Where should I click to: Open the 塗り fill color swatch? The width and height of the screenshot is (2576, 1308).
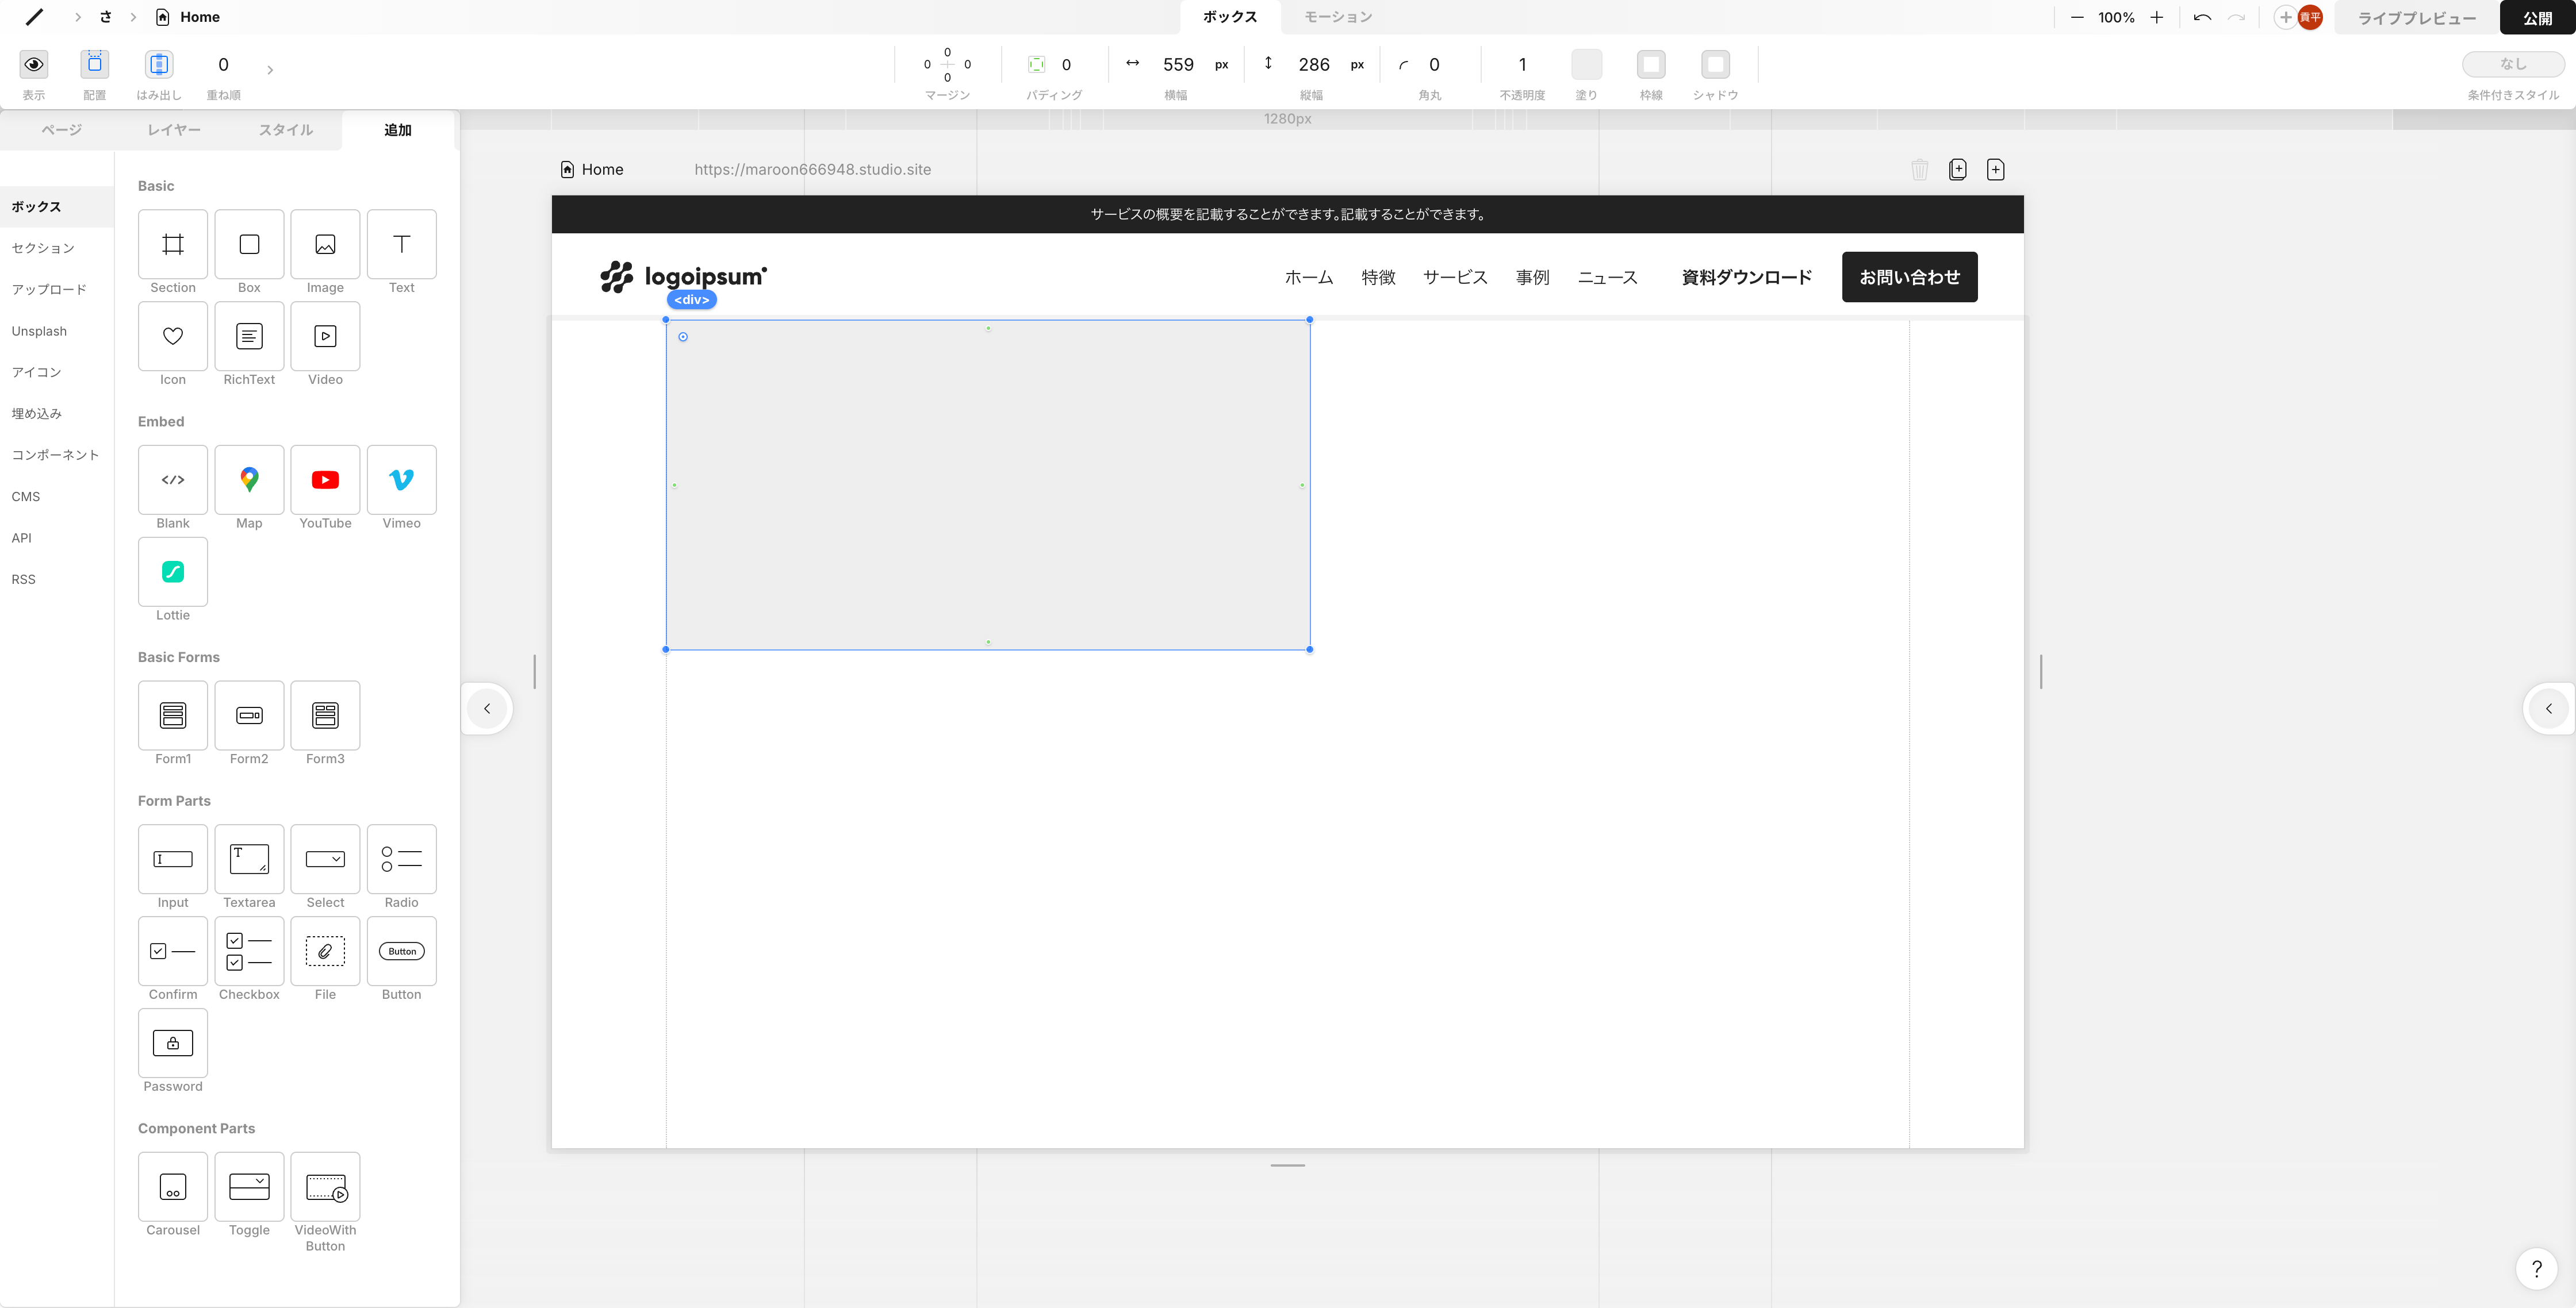click(x=1586, y=64)
